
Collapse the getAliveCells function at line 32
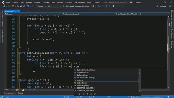19,53
